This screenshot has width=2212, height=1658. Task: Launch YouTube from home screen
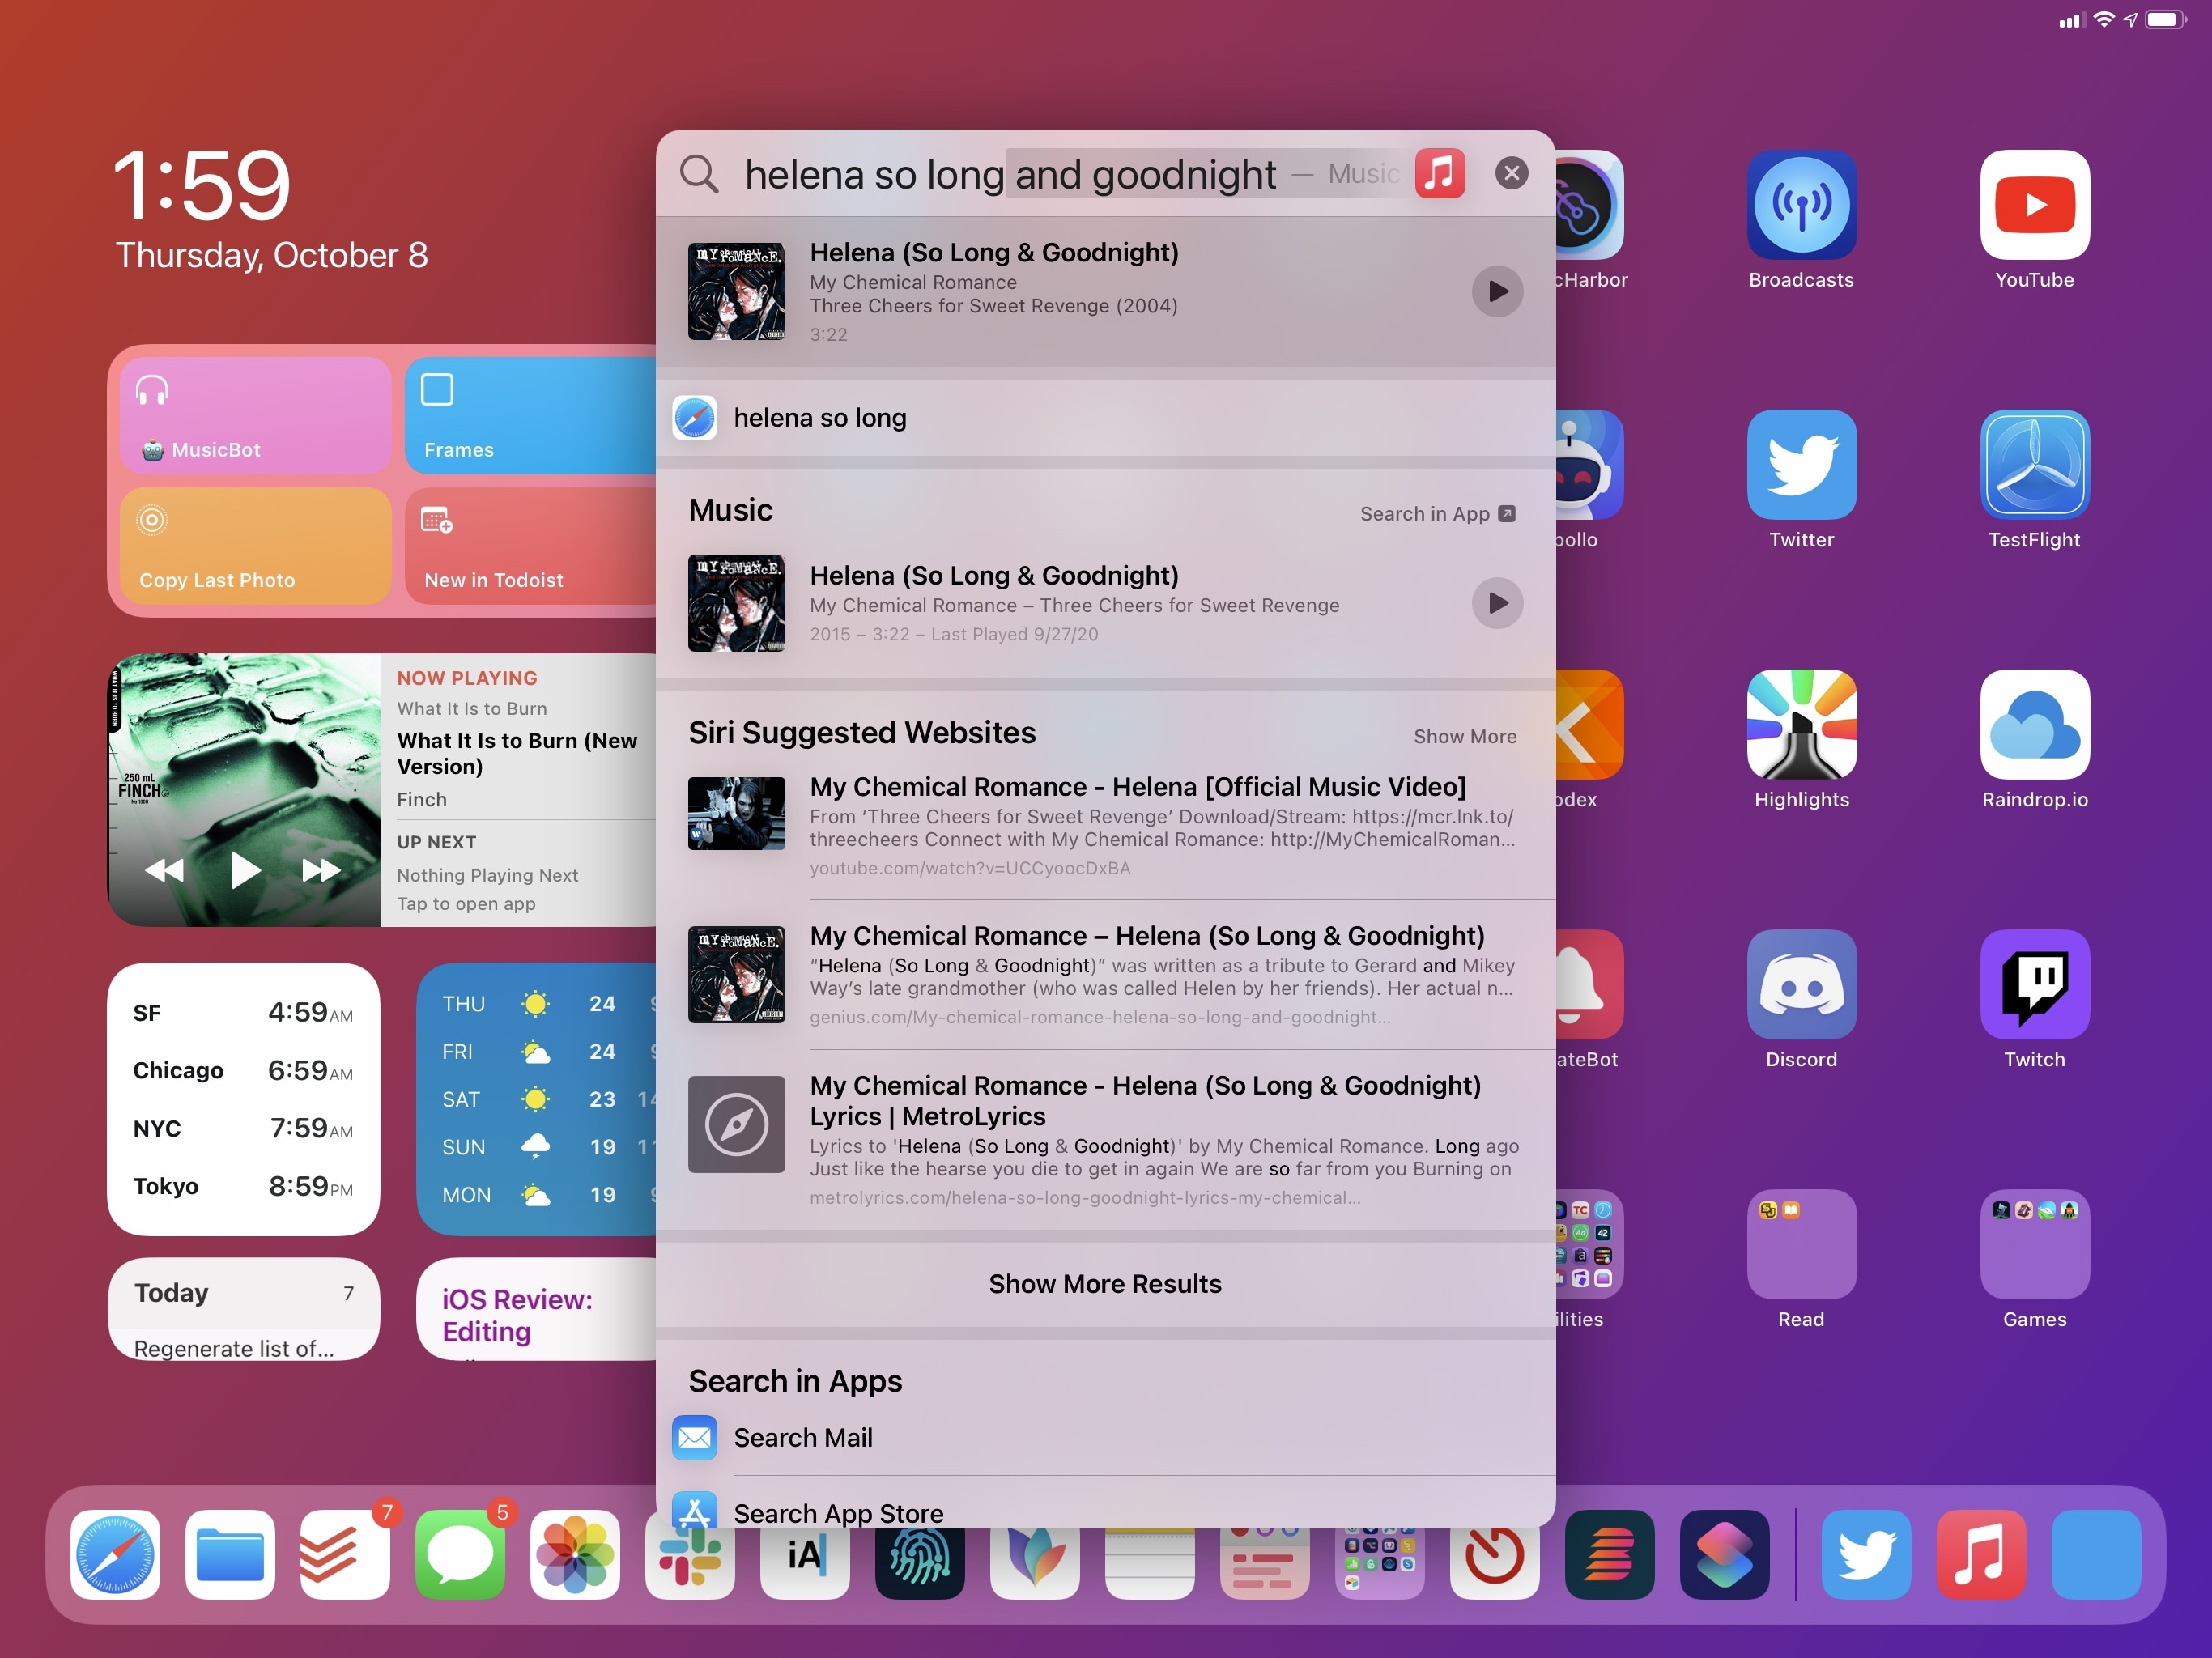[x=2034, y=205]
